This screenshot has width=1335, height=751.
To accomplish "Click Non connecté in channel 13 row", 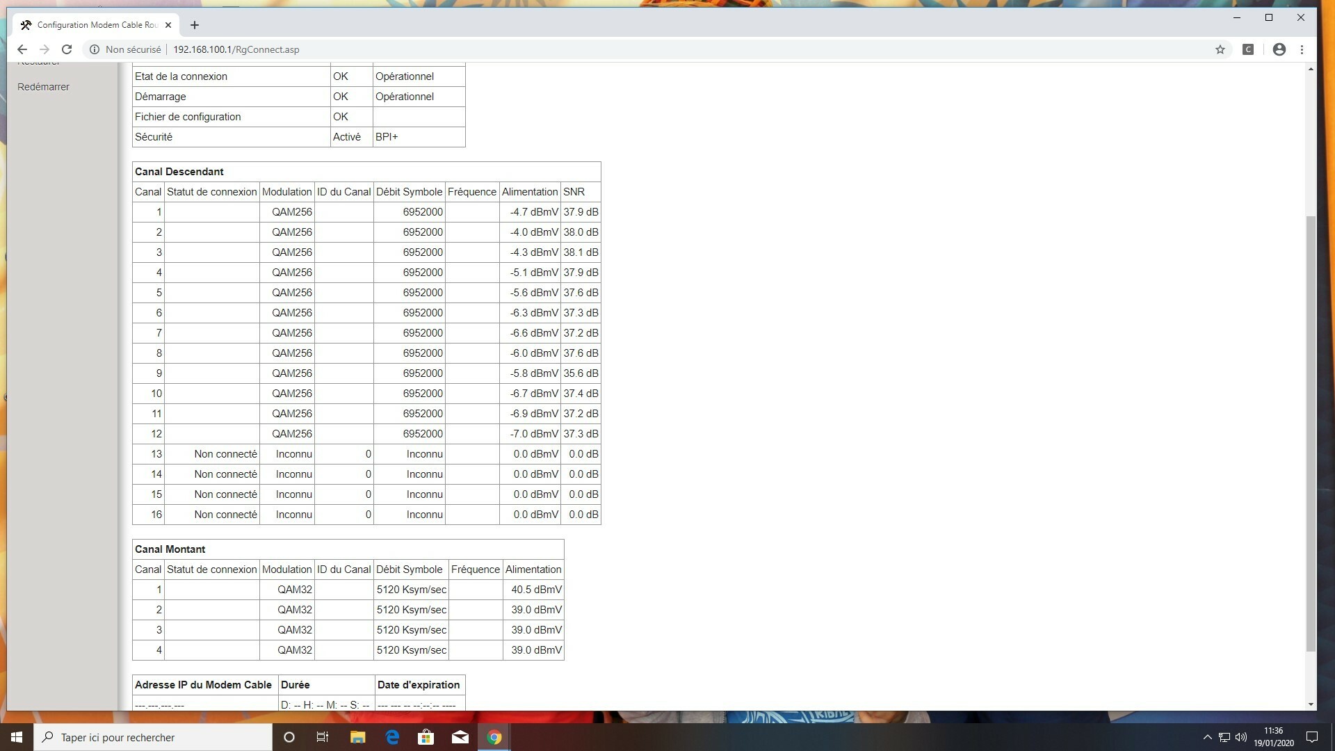I will [225, 454].
